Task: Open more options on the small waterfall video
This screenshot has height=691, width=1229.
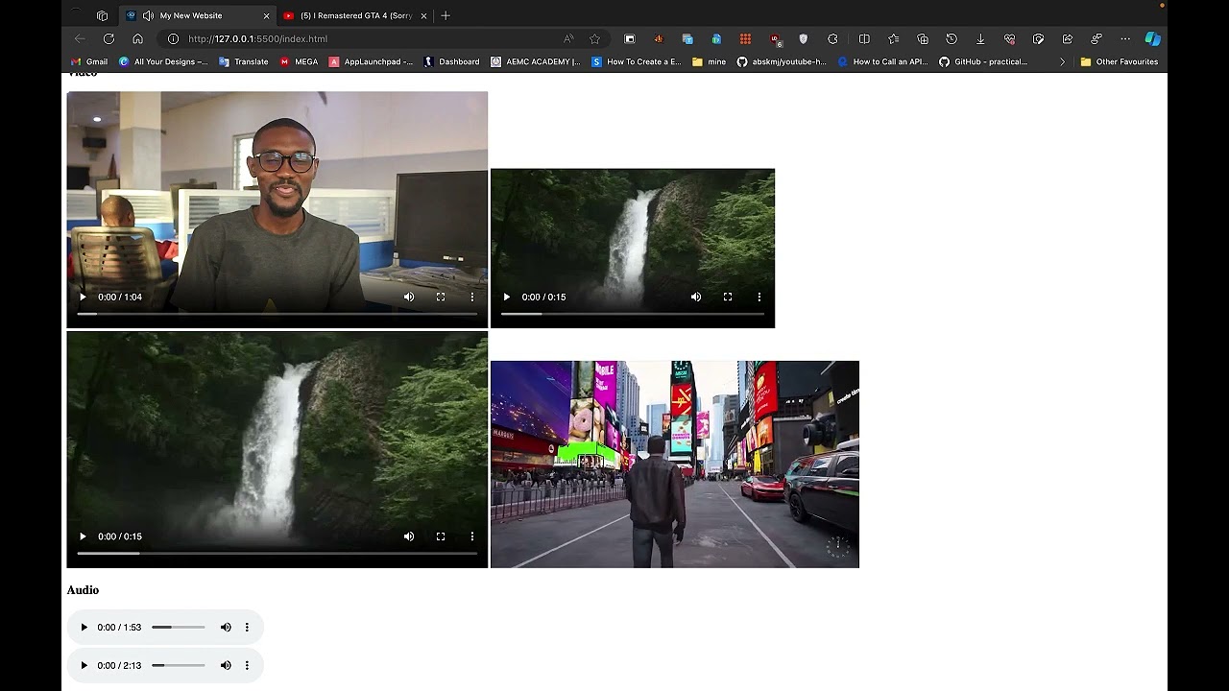Action: [x=759, y=297]
